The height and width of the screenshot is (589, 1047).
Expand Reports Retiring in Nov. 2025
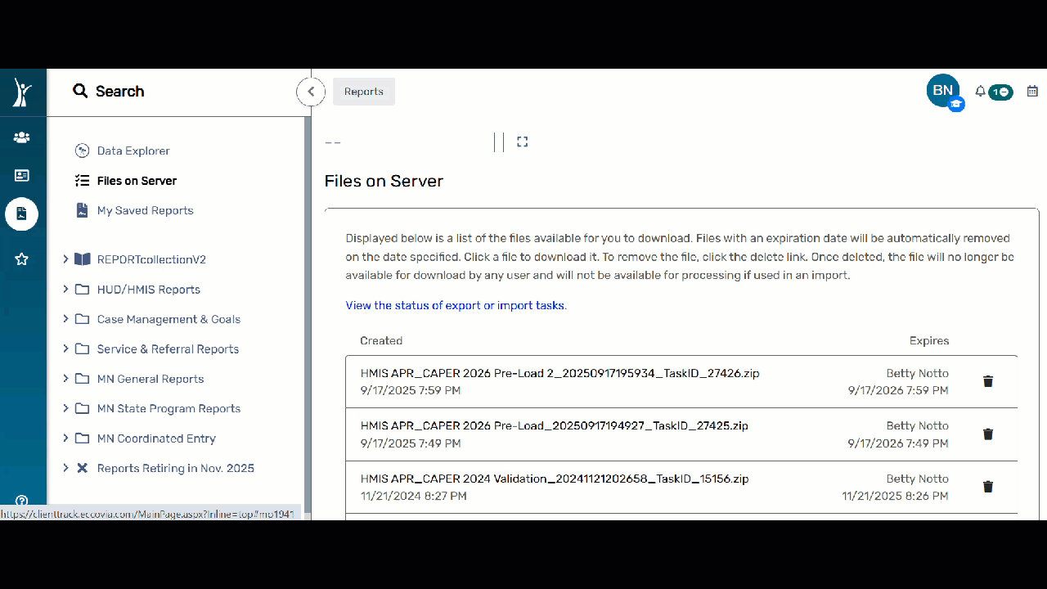click(x=66, y=468)
